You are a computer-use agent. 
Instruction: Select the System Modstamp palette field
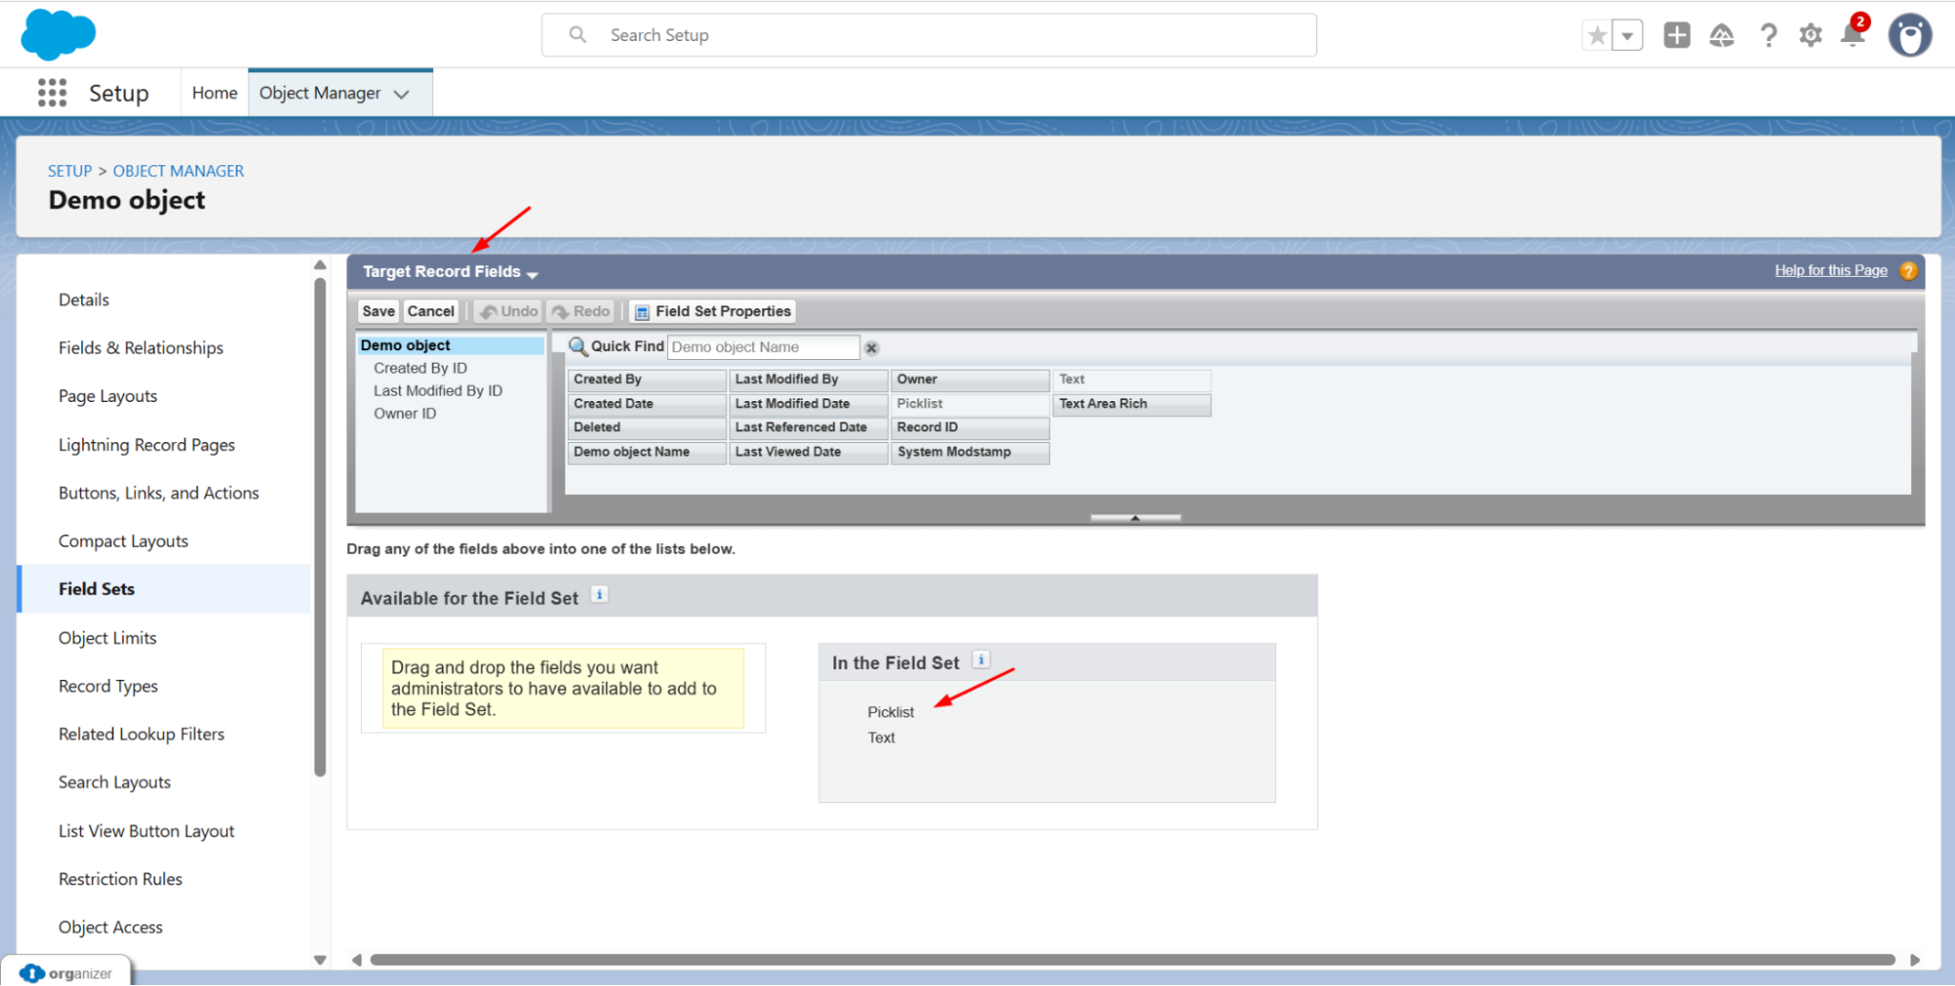coord(971,452)
